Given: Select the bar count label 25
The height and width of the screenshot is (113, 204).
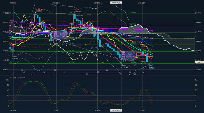Looking at the screenshot, I should click(98, 72).
